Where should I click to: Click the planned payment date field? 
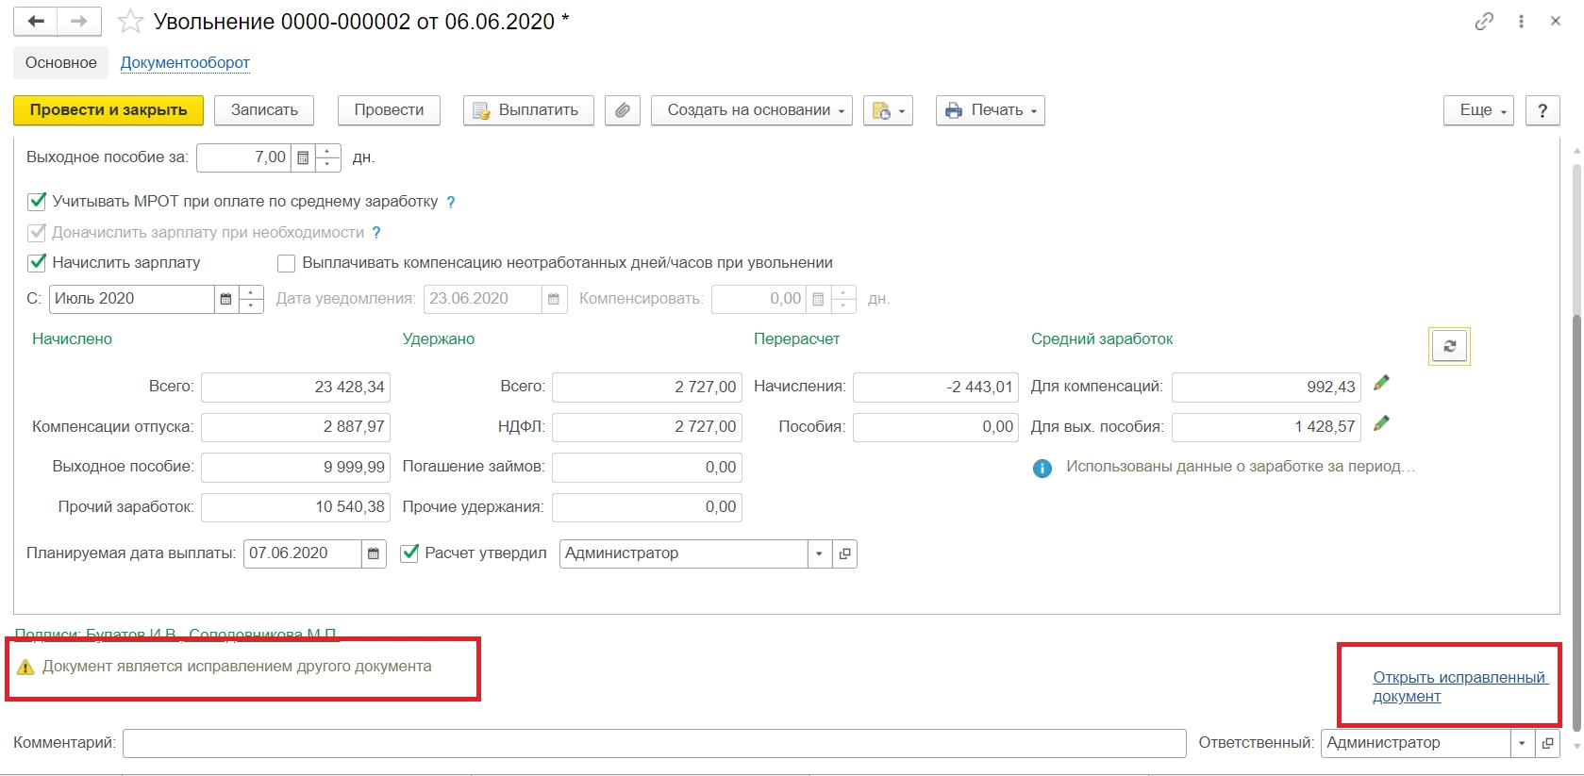point(303,553)
